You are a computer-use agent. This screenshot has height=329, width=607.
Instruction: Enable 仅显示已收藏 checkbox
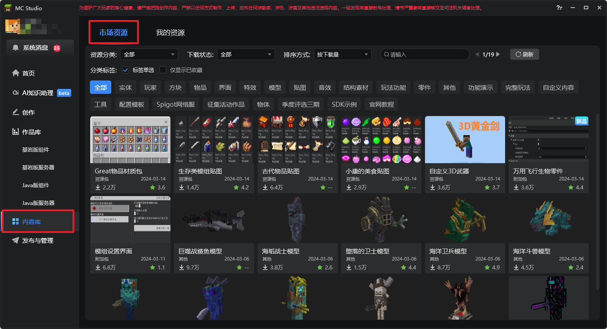click(163, 70)
